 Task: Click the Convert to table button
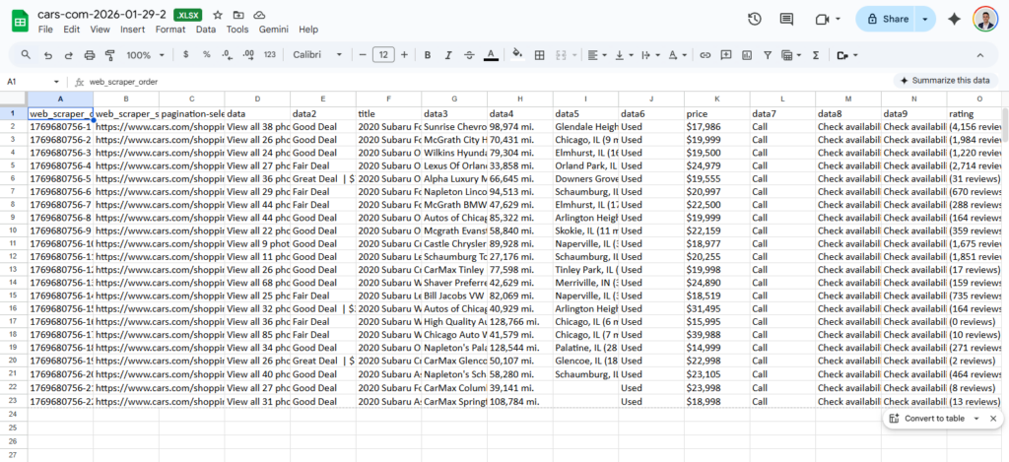coord(932,419)
